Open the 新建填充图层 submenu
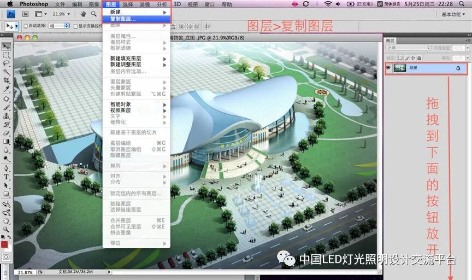Screen dimensions: 472x280 coord(137,59)
